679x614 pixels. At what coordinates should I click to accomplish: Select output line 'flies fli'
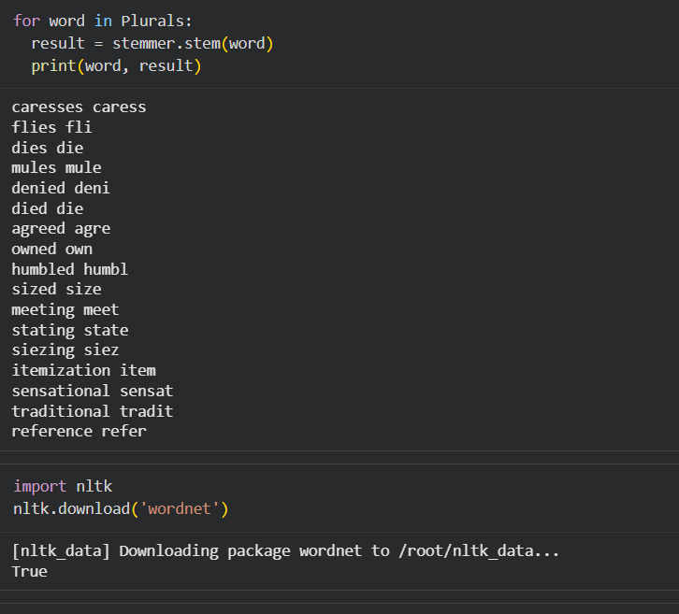point(51,127)
